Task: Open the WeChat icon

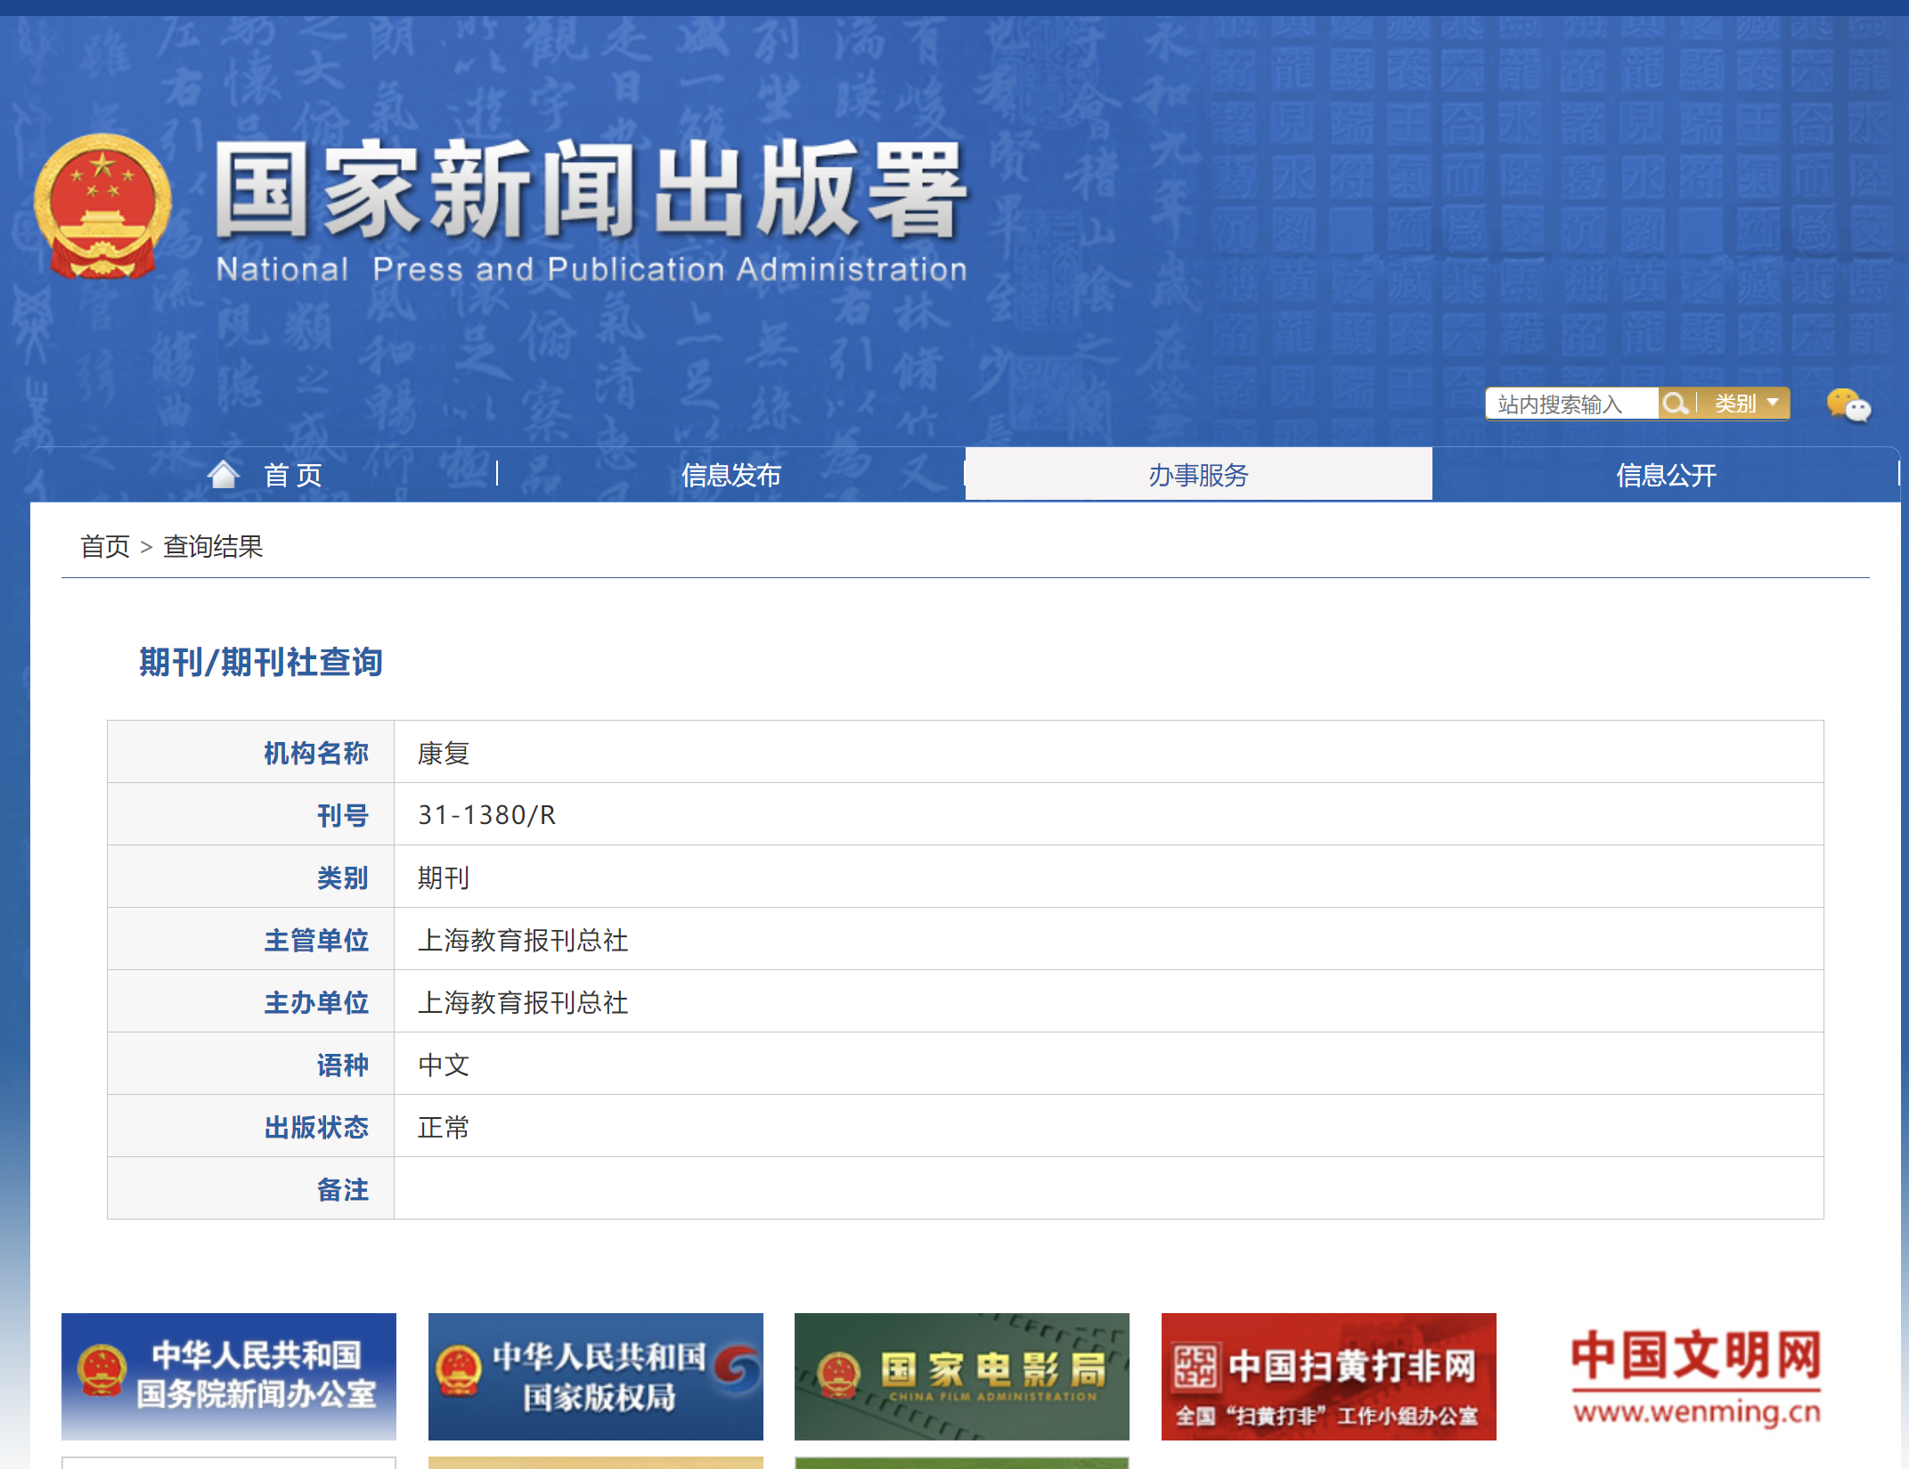Action: click(x=1848, y=405)
